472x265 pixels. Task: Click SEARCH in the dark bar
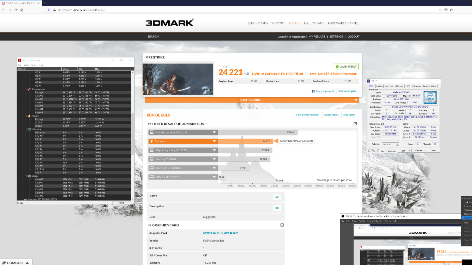(153, 36)
